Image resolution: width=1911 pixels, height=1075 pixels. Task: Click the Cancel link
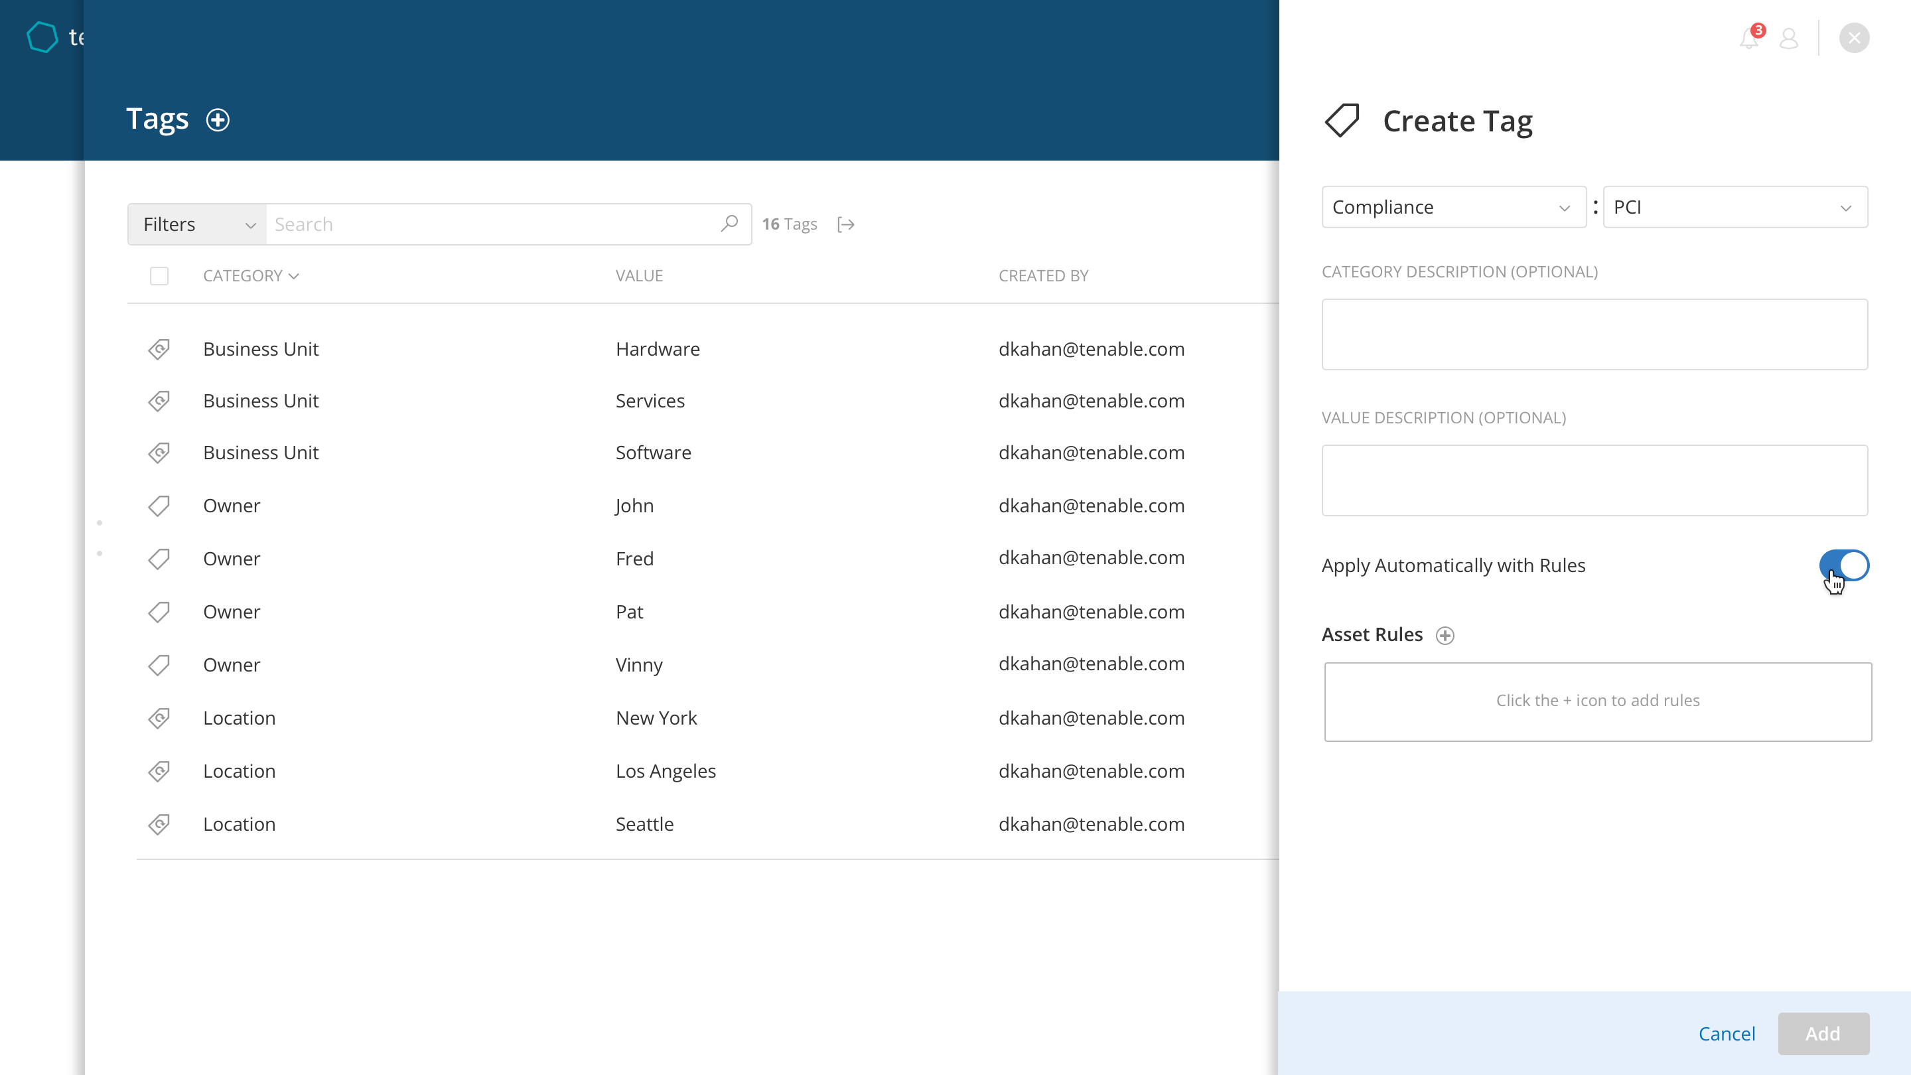point(1727,1033)
